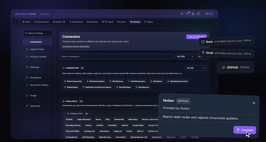
Task: Click the Connect button for Notion
Action: click(245, 130)
